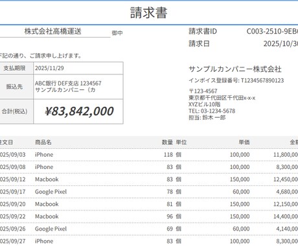
Task: Select the quantity 78
Action: (x=170, y=192)
